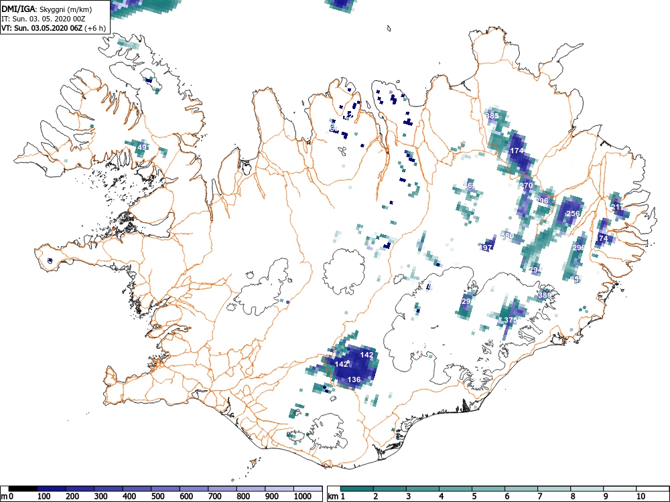Click the '400' tick label in the m legend
670x502 pixels.
tap(129, 497)
